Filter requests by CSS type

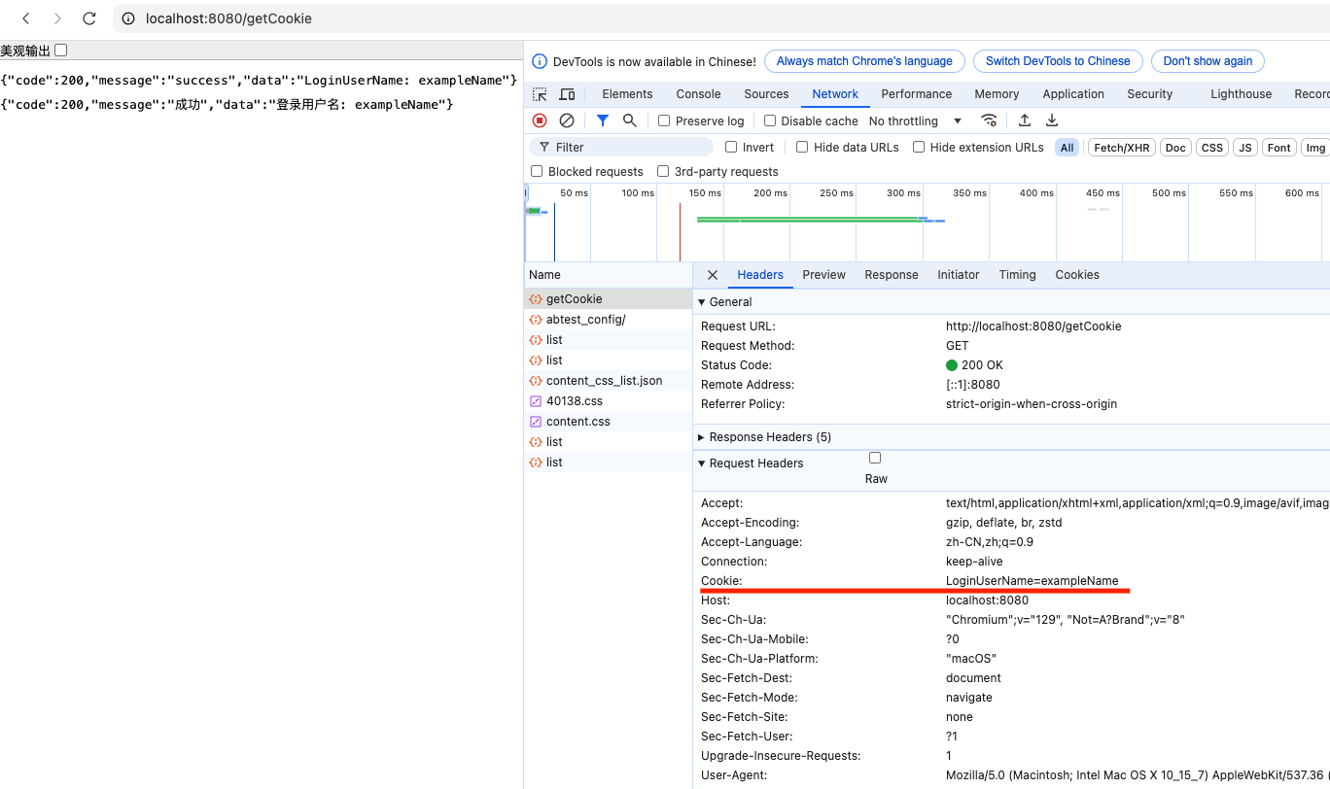click(x=1212, y=148)
